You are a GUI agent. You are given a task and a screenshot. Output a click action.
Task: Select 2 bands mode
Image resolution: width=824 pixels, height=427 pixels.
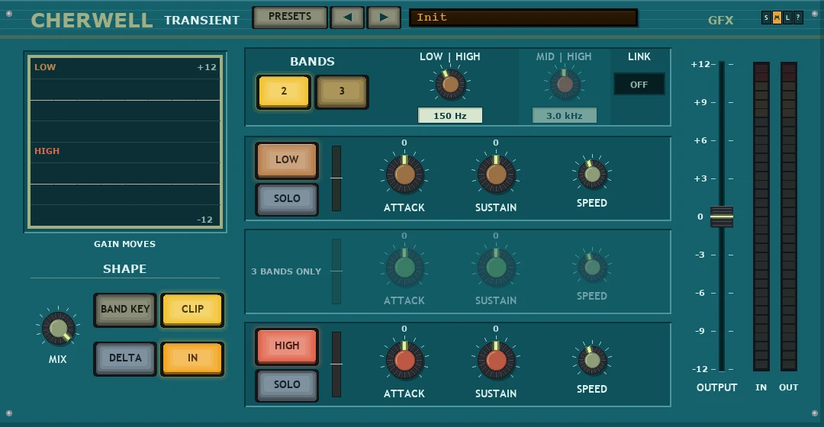pos(284,91)
